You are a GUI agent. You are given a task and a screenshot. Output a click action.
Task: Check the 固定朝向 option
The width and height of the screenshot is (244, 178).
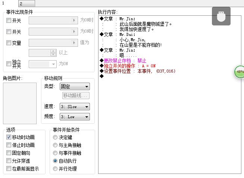coord(9,153)
